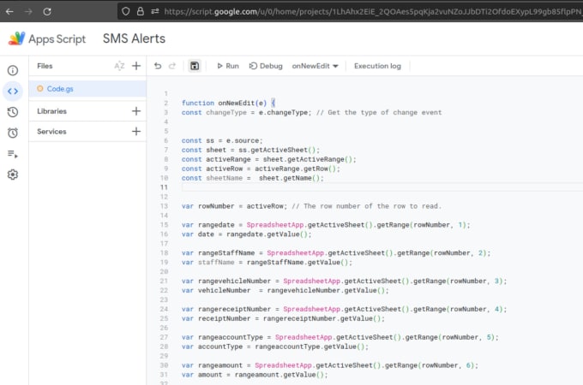Add a service with the Services plus icon

tap(136, 131)
